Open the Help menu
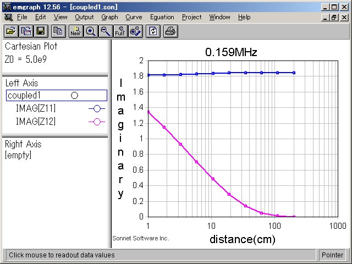Screen dimensions: 352x264 click(244, 17)
